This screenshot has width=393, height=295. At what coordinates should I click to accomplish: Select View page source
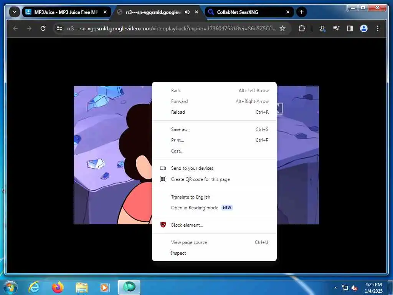(x=214, y=242)
